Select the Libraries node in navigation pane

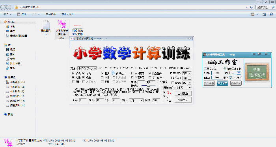(x=7, y=45)
